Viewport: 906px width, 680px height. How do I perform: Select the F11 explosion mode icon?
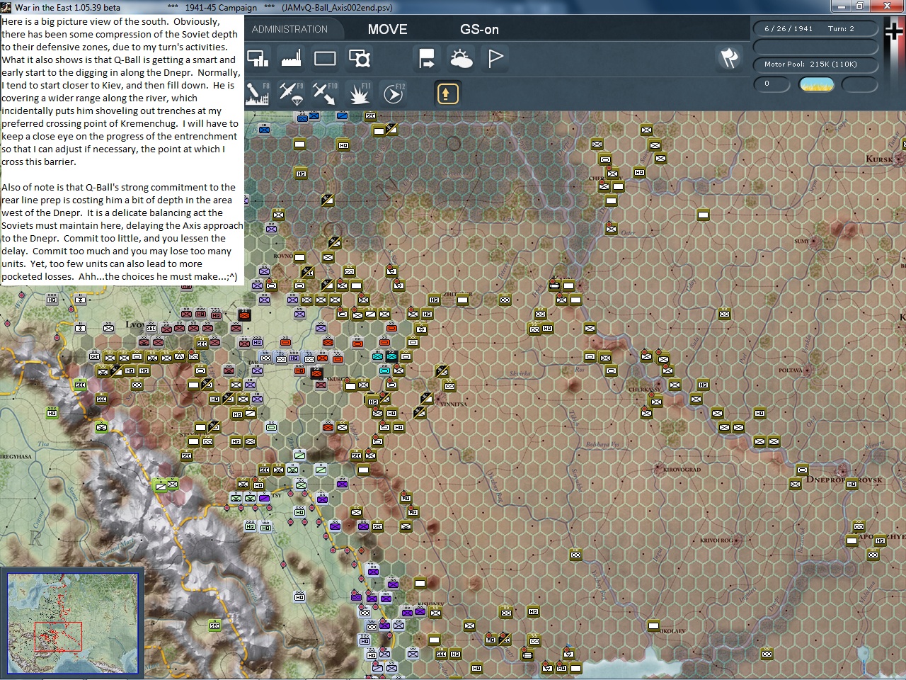coord(359,93)
